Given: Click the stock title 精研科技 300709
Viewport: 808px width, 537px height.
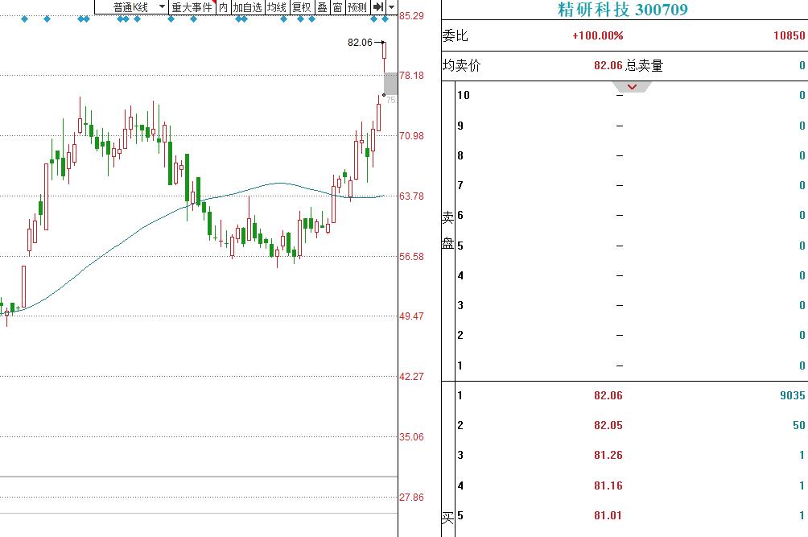Looking at the screenshot, I should (622, 9).
